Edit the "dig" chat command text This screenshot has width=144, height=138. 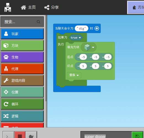click(x=81, y=28)
